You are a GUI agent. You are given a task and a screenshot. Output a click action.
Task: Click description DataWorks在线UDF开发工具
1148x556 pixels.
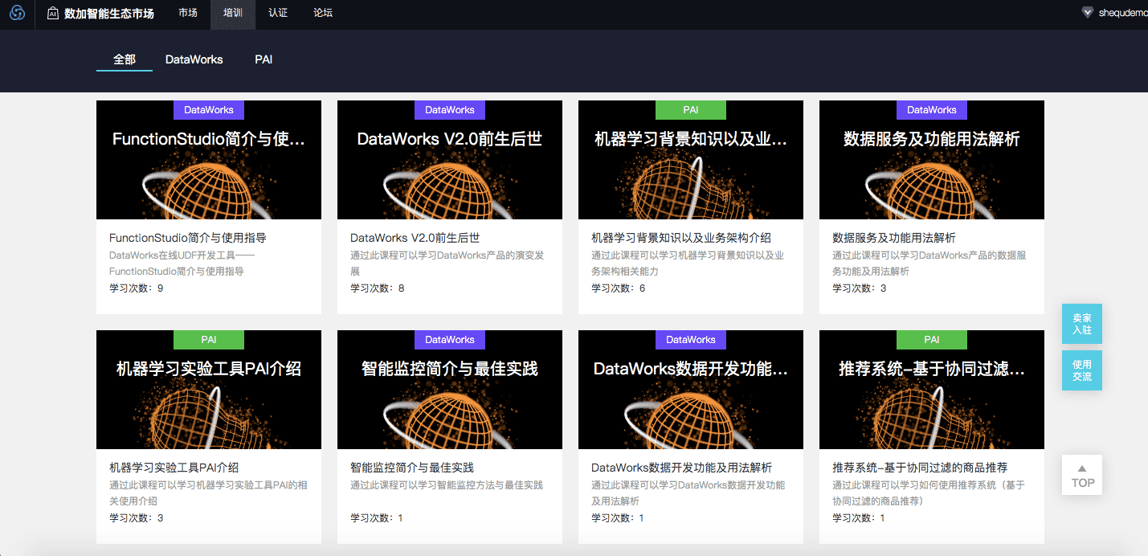click(x=182, y=264)
